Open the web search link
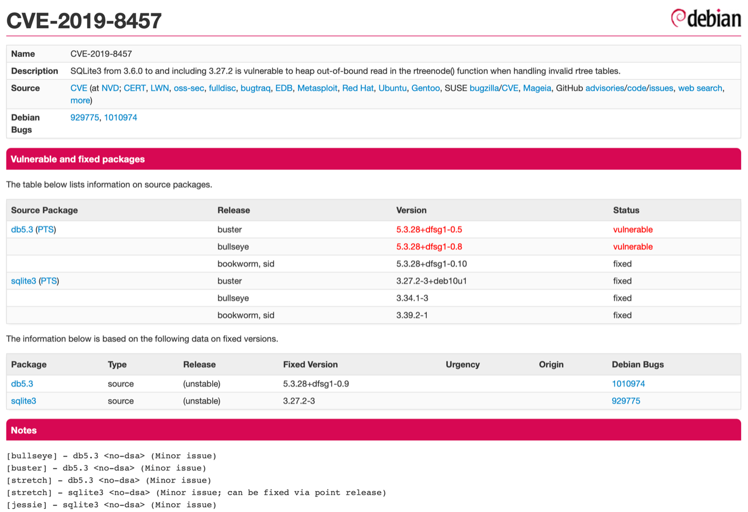The width and height of the screenshot is (748, 512). (700, 88)
